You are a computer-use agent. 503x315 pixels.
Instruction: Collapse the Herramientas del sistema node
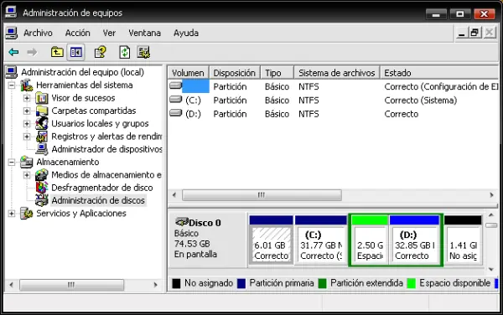12,85
